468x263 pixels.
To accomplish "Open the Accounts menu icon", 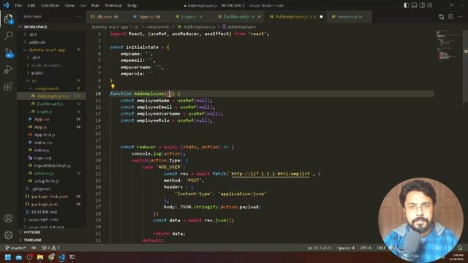I will tap(8, 218).
